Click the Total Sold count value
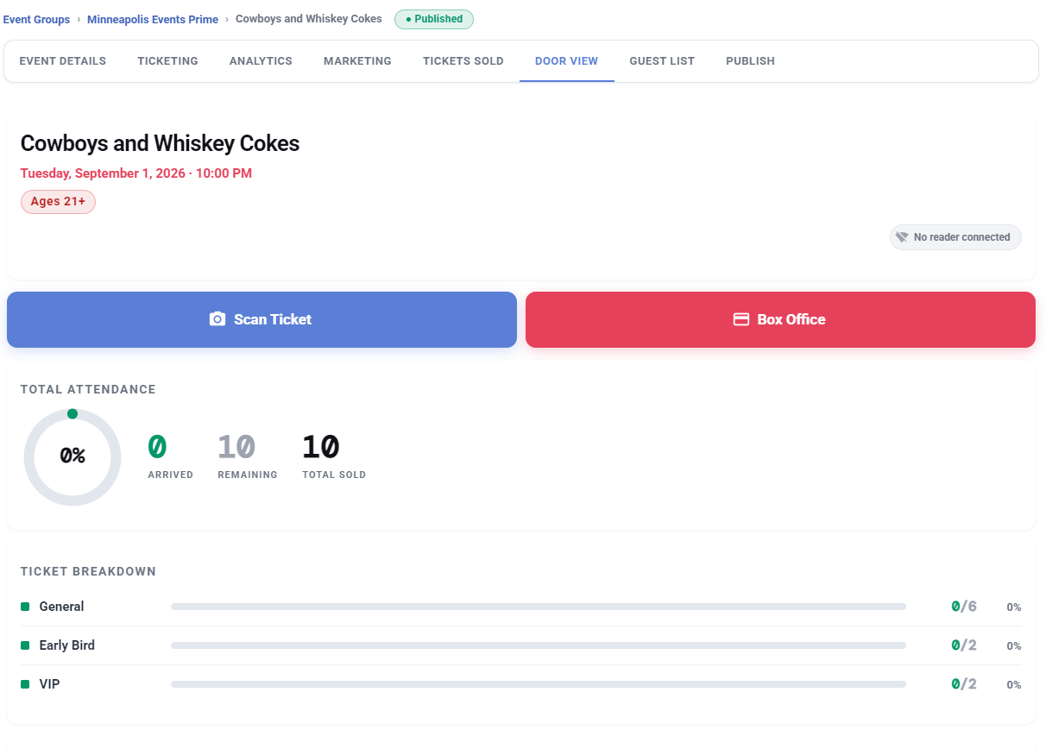Viewport: 1046px width, 755px height. point(321,447)
